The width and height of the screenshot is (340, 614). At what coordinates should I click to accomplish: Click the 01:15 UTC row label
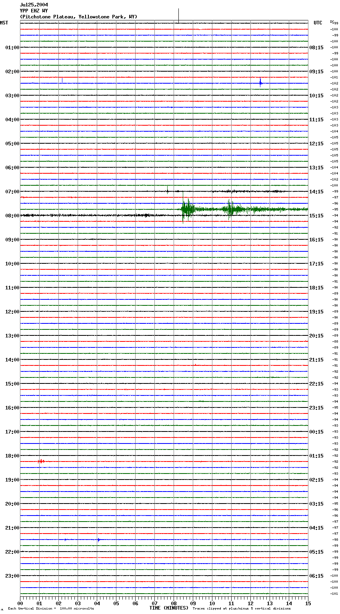pyautogui.click(x=316, y=456)
